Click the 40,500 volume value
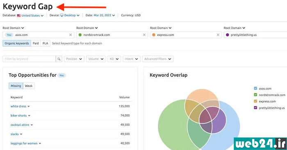Image resolution: width=287 pixels, height=150 pixels. [x=125, y=143]
